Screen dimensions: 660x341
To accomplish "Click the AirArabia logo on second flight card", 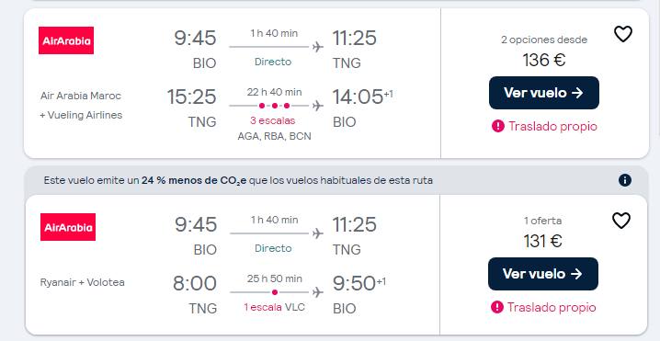I will (x=68, y=227).
